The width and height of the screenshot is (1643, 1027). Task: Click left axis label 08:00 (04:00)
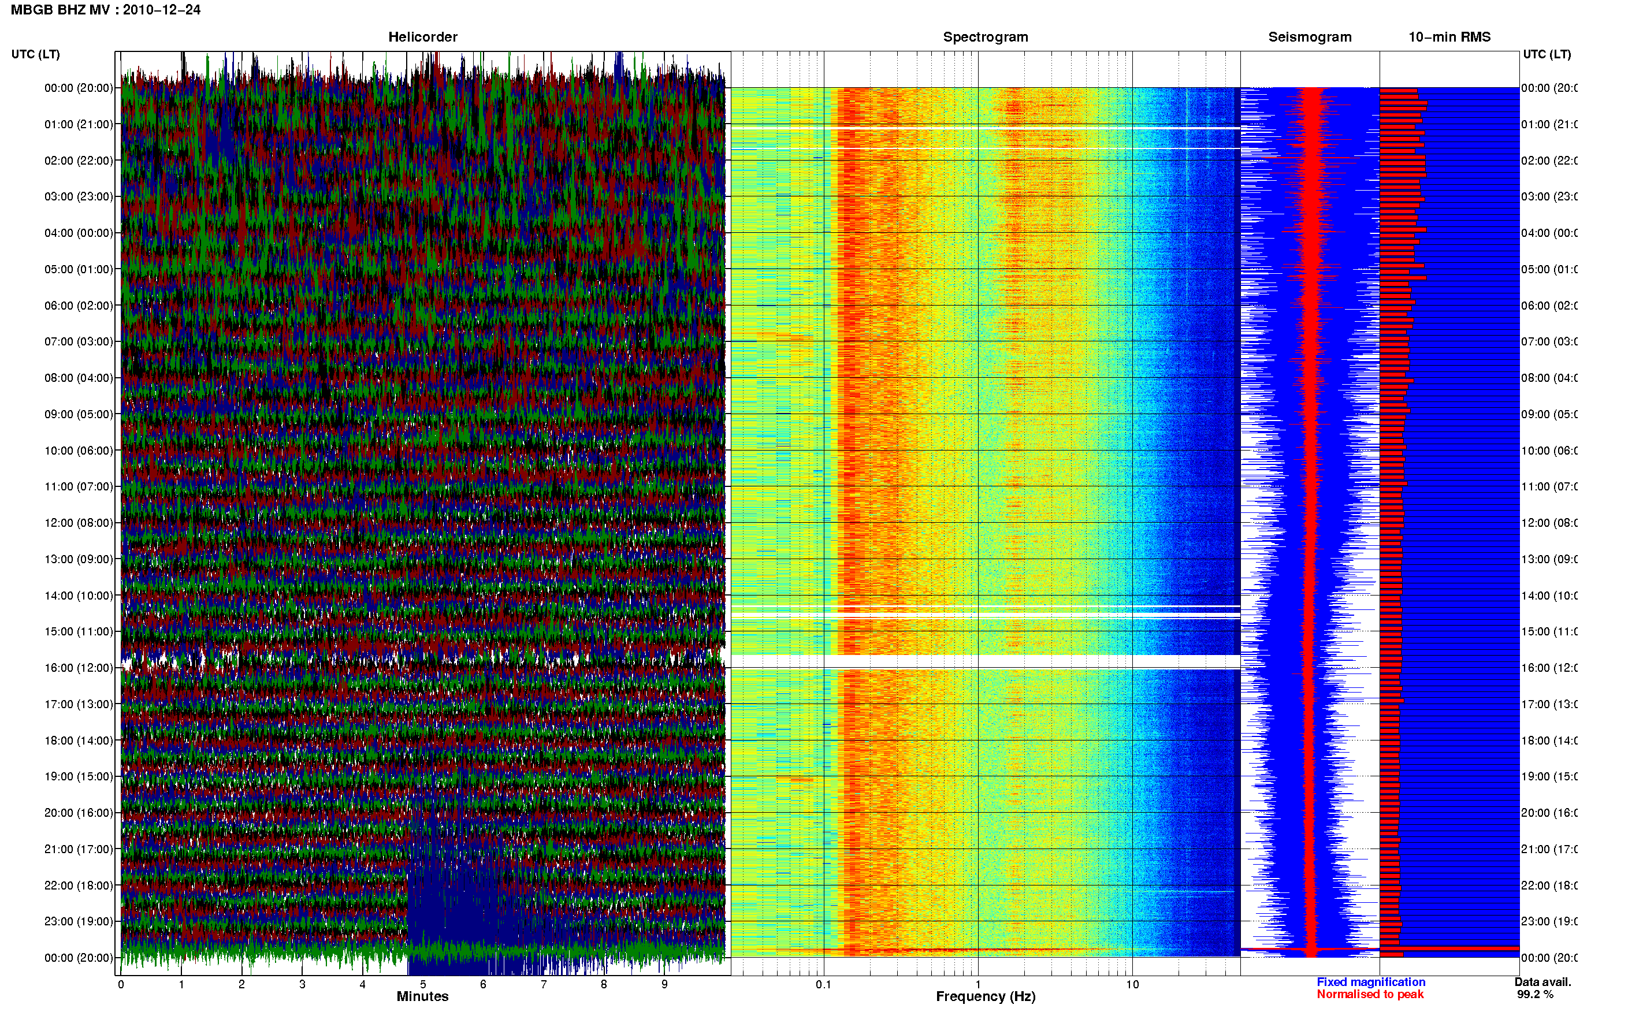79,378
